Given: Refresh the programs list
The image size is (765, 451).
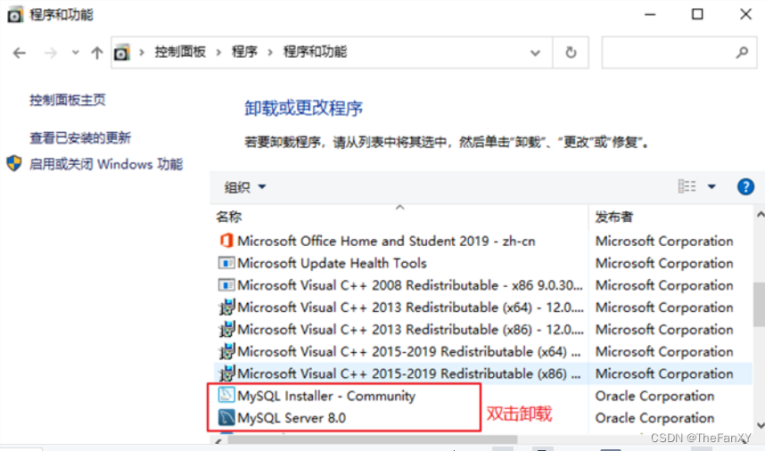Looking at the screenshot, I should 571,53.
